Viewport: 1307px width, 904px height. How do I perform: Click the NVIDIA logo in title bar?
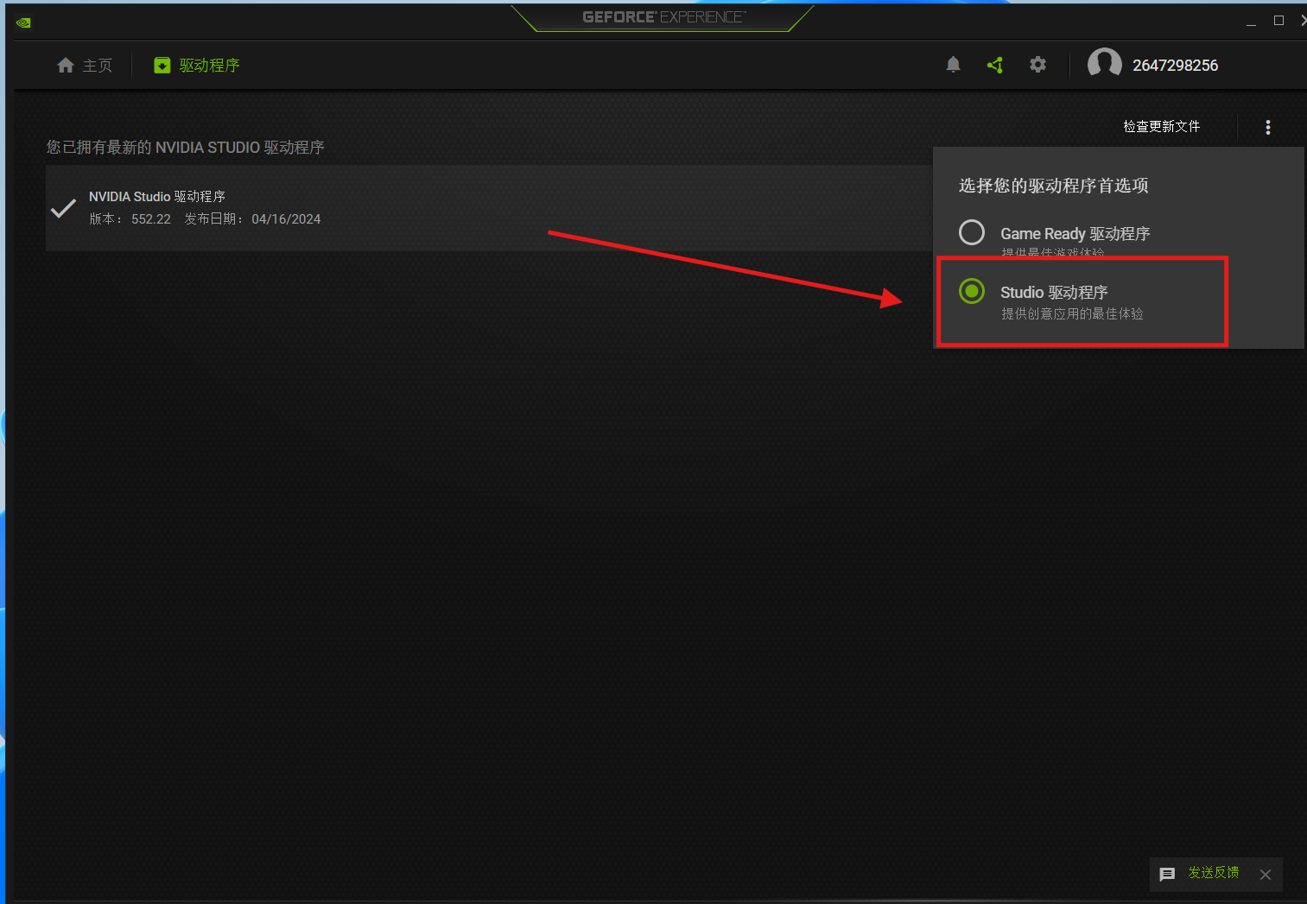point(23,22)
